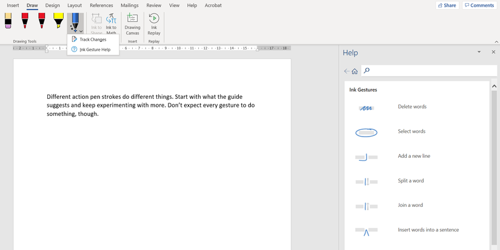Click the Select words gesture illustration
Image resolution: width=500 pixels, height=250 pixels.
[x=366, y=132]
